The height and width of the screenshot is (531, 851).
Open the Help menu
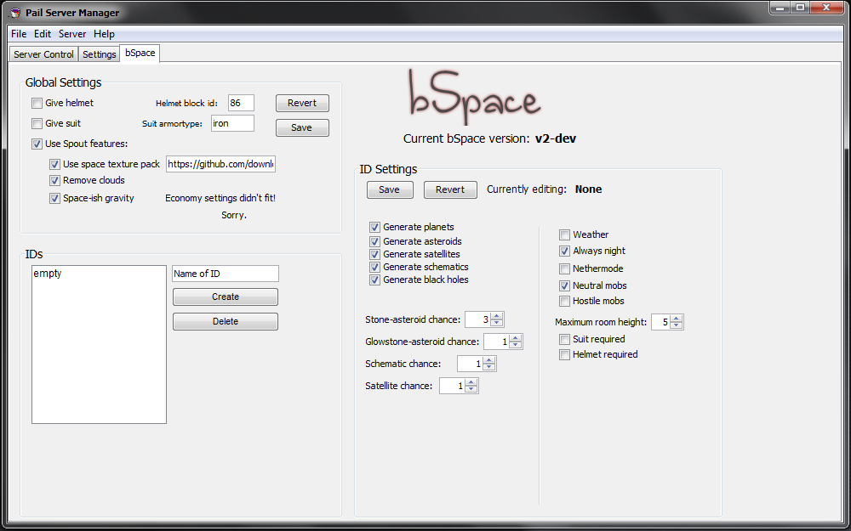104,34
